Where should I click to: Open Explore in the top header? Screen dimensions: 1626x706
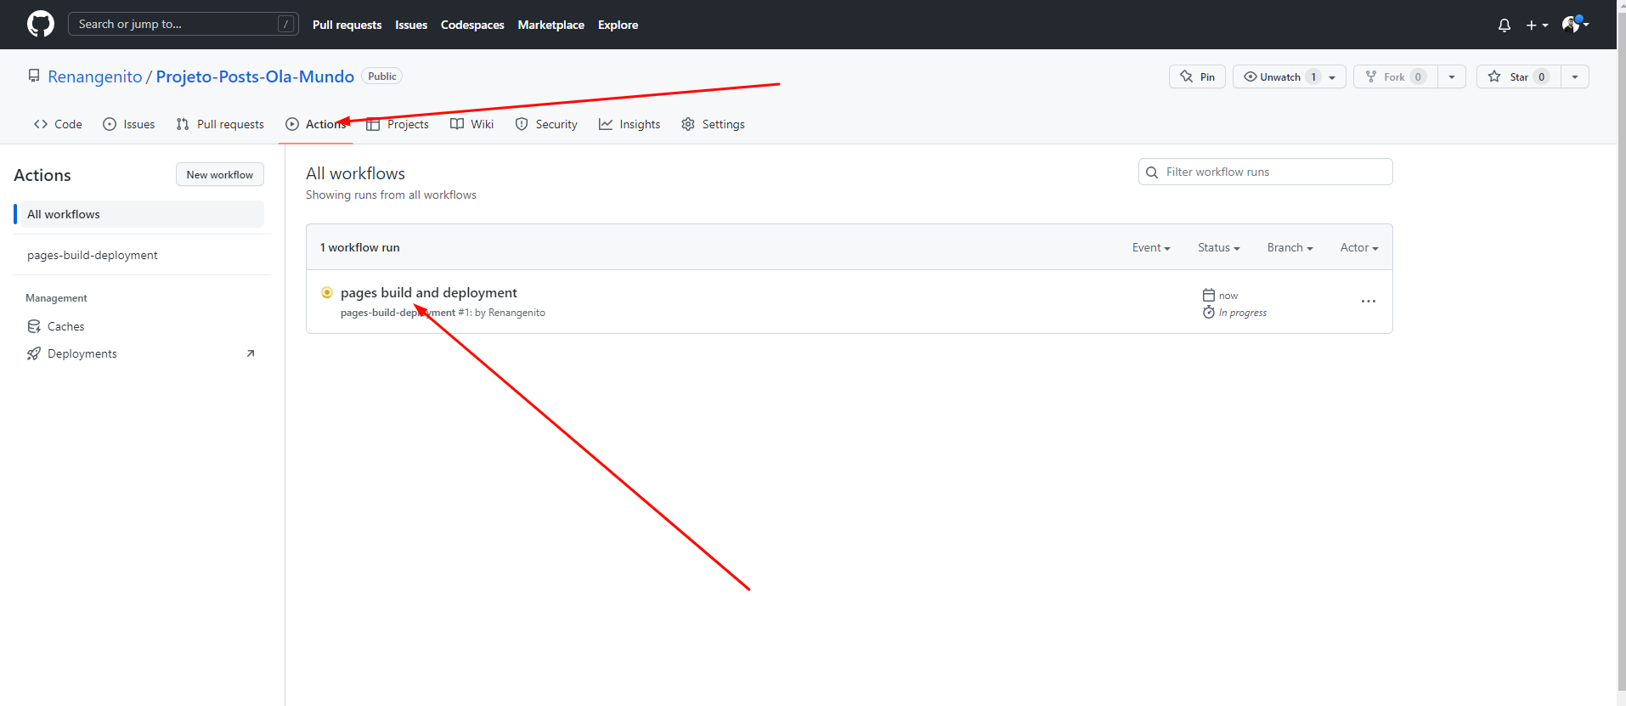618,25
